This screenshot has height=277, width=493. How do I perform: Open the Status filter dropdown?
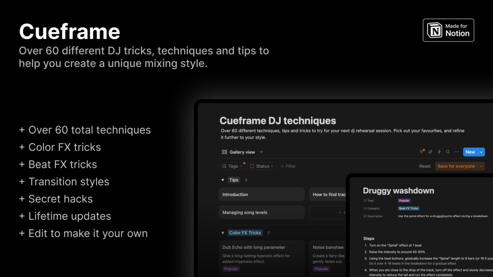click(261, 166)
